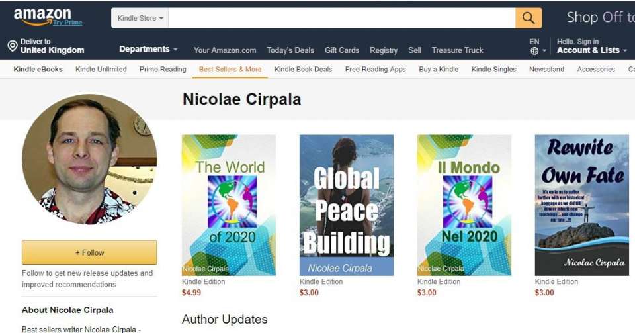Viewport: 635px width, 333px height.
Task: Click the + Follow button
Action: (89, 252)
